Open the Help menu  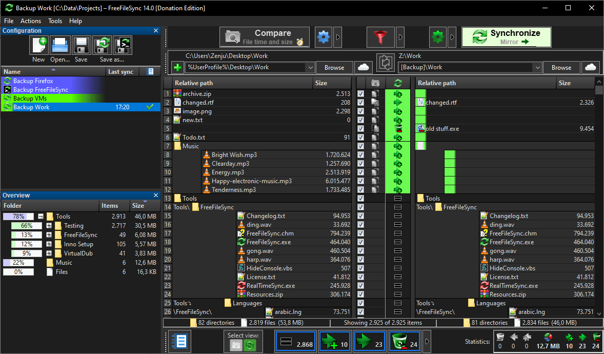[x=75, y=21]
